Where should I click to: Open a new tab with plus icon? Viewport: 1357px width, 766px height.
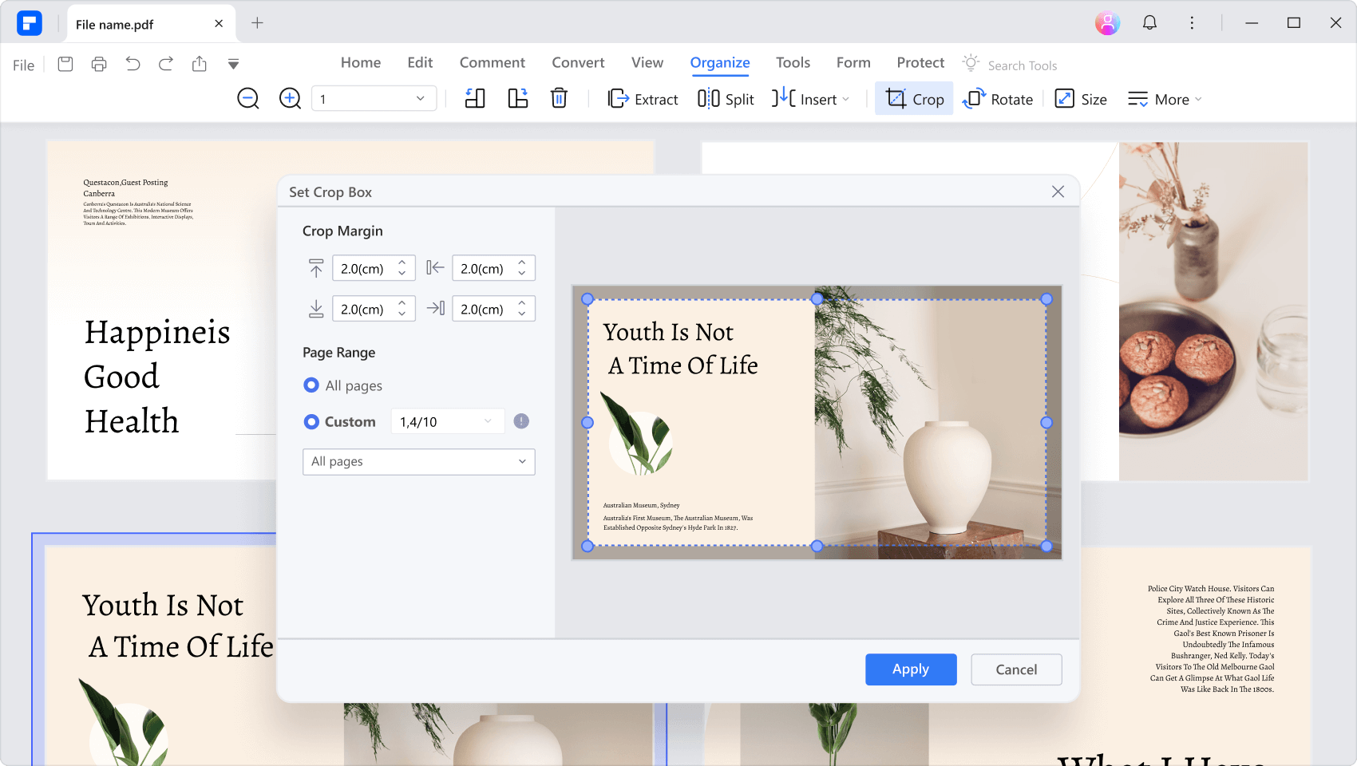tap(257, 23)
